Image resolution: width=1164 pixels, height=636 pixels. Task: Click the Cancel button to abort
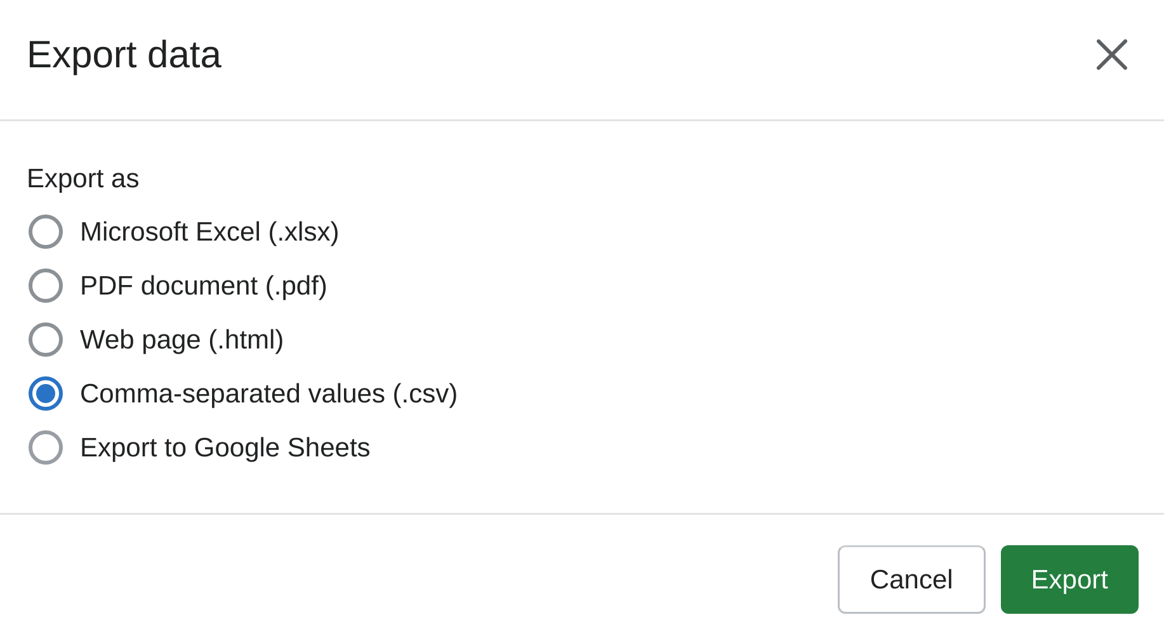[x=911, y=579]
